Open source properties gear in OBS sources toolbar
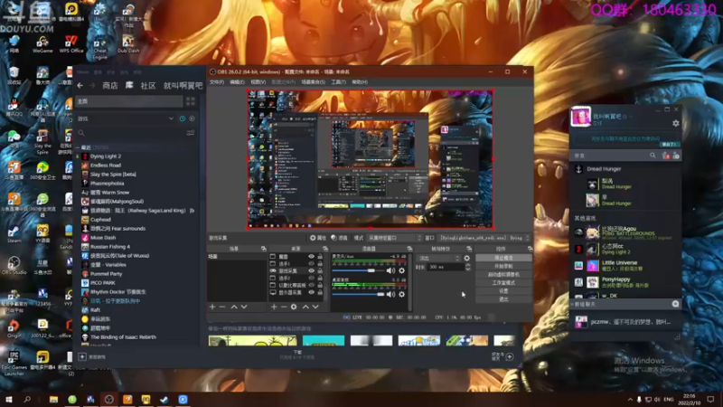The width and height of the screenshot is (723, 407). [294, 307]
